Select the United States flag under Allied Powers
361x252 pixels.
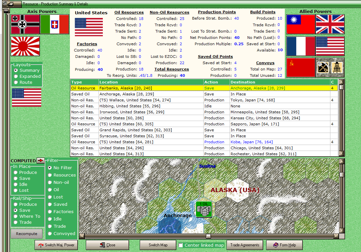[330, 46]
